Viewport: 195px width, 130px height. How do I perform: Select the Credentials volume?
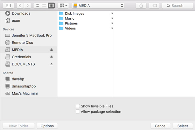(29, 57)
